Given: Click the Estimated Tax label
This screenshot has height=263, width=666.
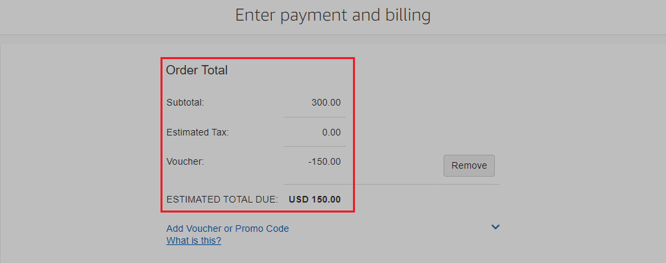Looking at the screenshot, I should [198, 133].
